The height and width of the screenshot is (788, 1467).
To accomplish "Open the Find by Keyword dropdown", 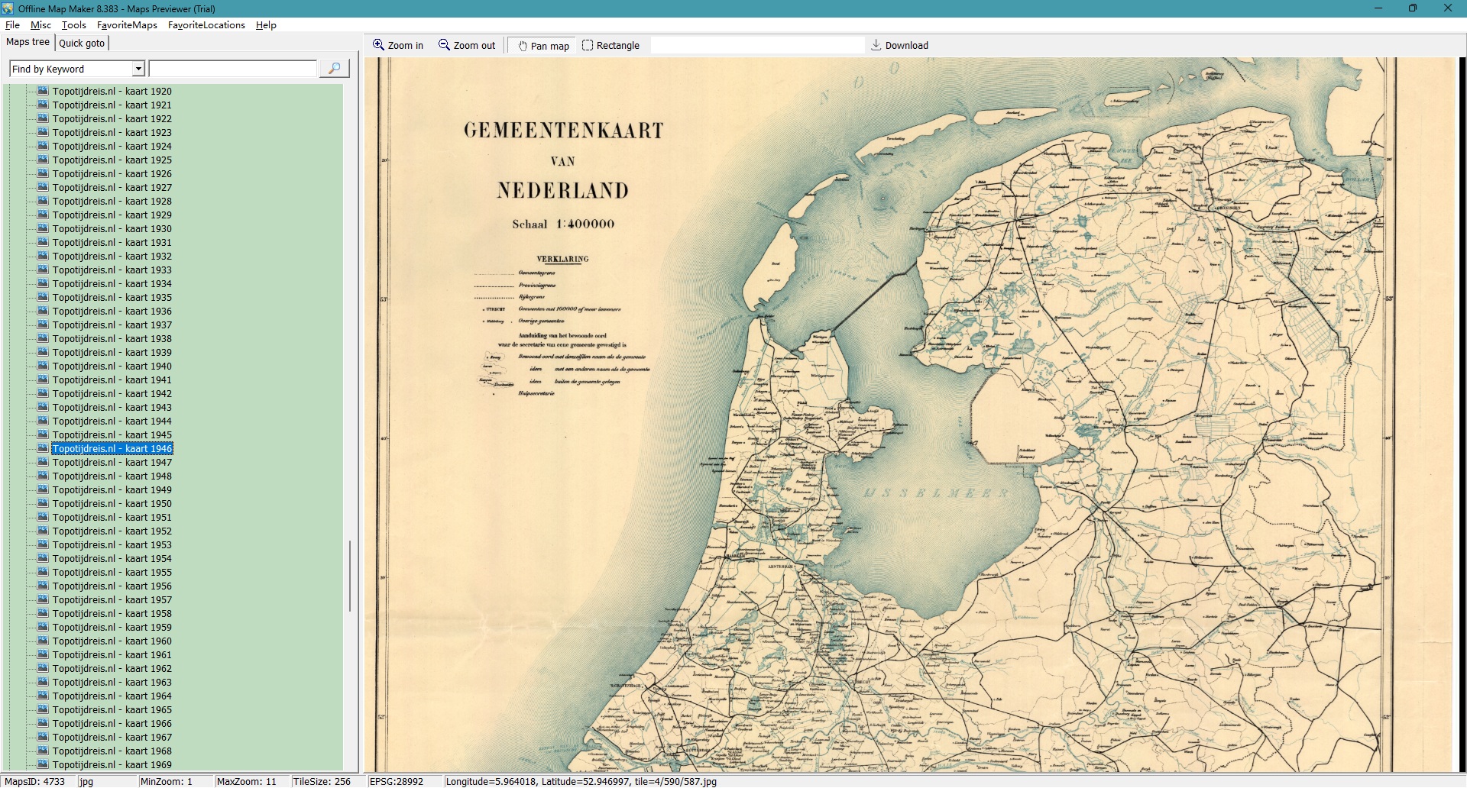I will [138, 69].
